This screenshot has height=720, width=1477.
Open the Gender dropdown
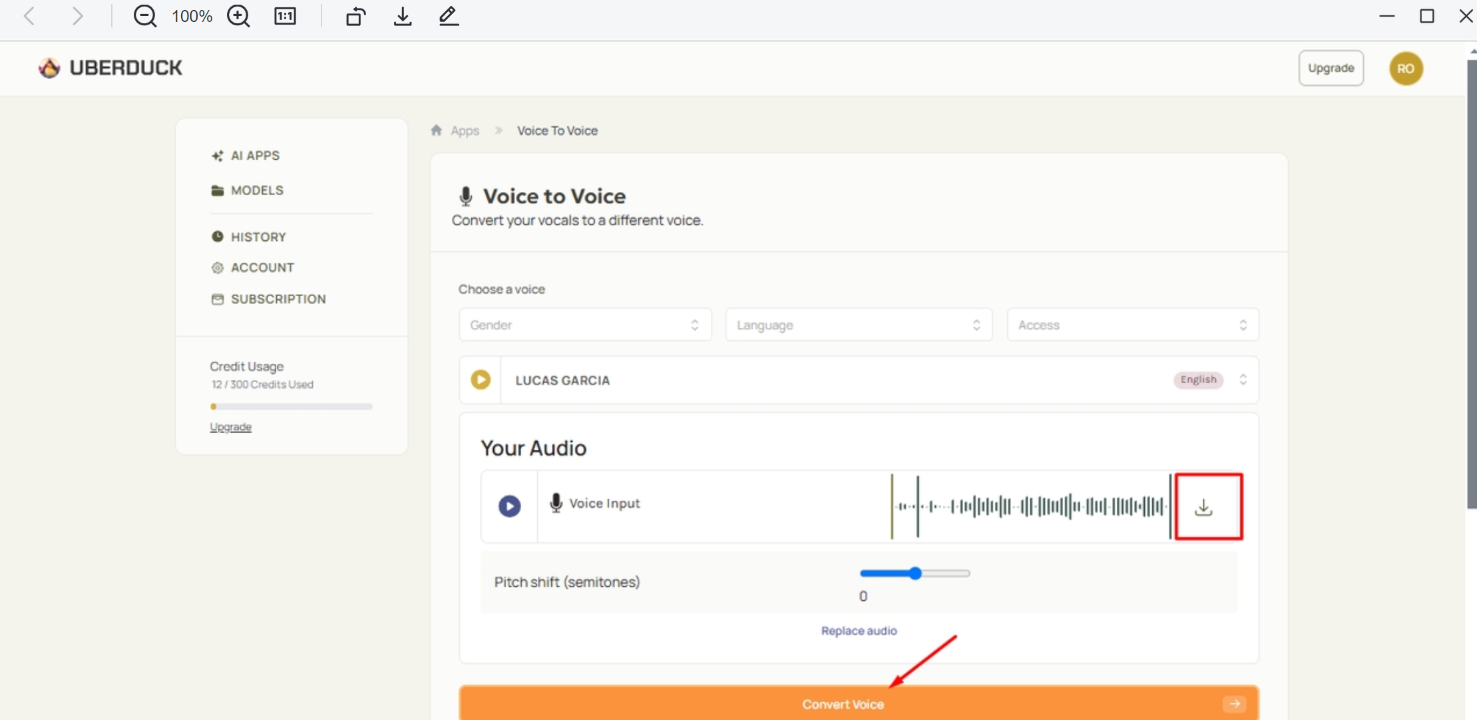[584, 325]
